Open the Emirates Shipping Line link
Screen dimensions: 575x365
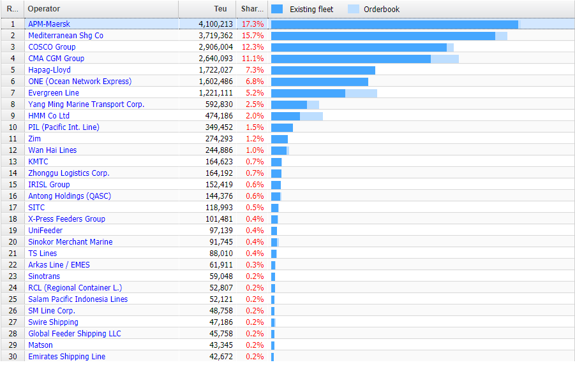(67, 357)
